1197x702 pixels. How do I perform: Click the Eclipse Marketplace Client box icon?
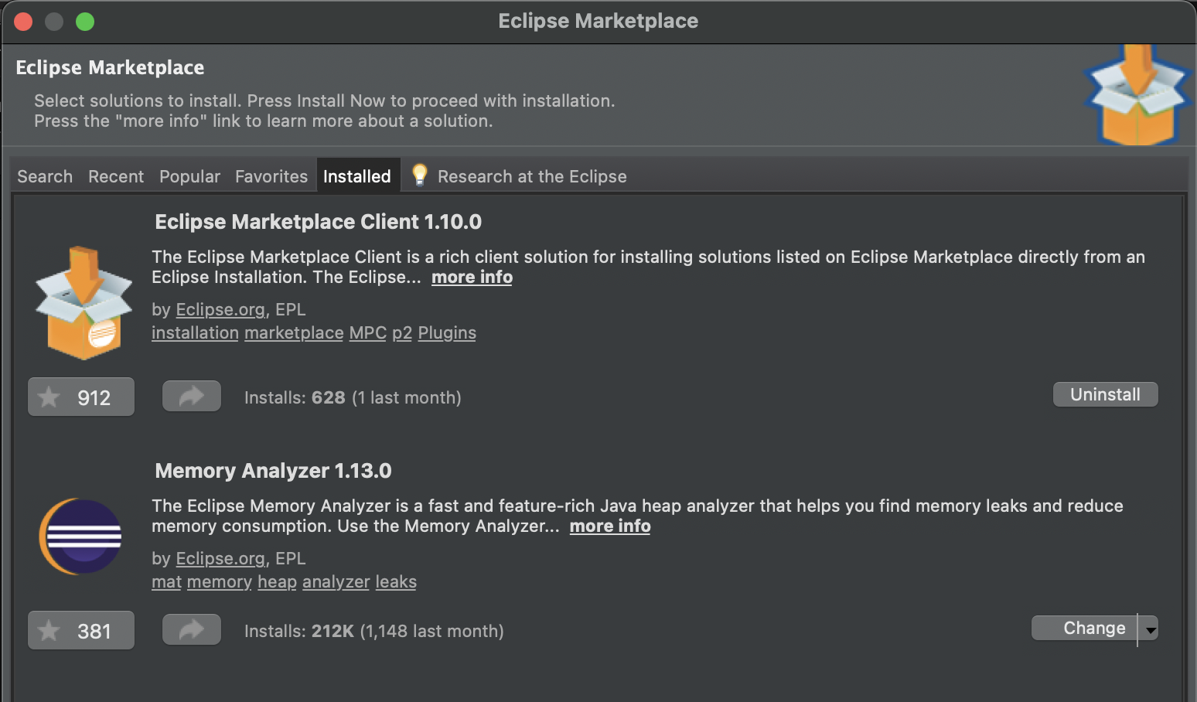click(83, 302)
